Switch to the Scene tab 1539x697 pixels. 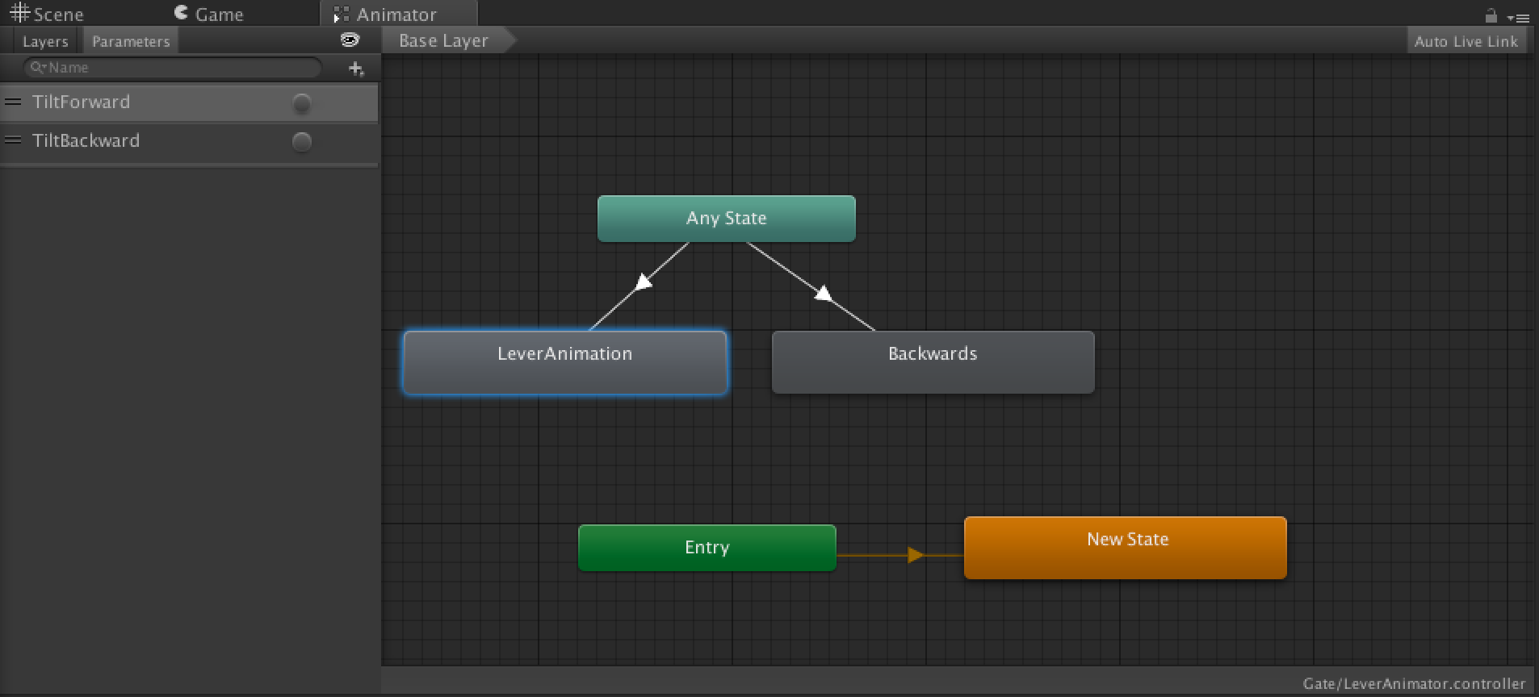(47, 15)
